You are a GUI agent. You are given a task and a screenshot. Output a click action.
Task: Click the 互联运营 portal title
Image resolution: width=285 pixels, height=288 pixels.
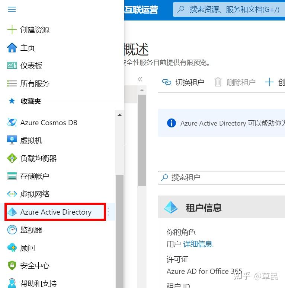[x=141, y=10]
